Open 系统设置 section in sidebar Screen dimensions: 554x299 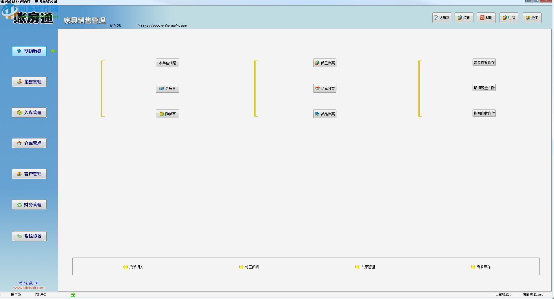[x=29, y=236]
